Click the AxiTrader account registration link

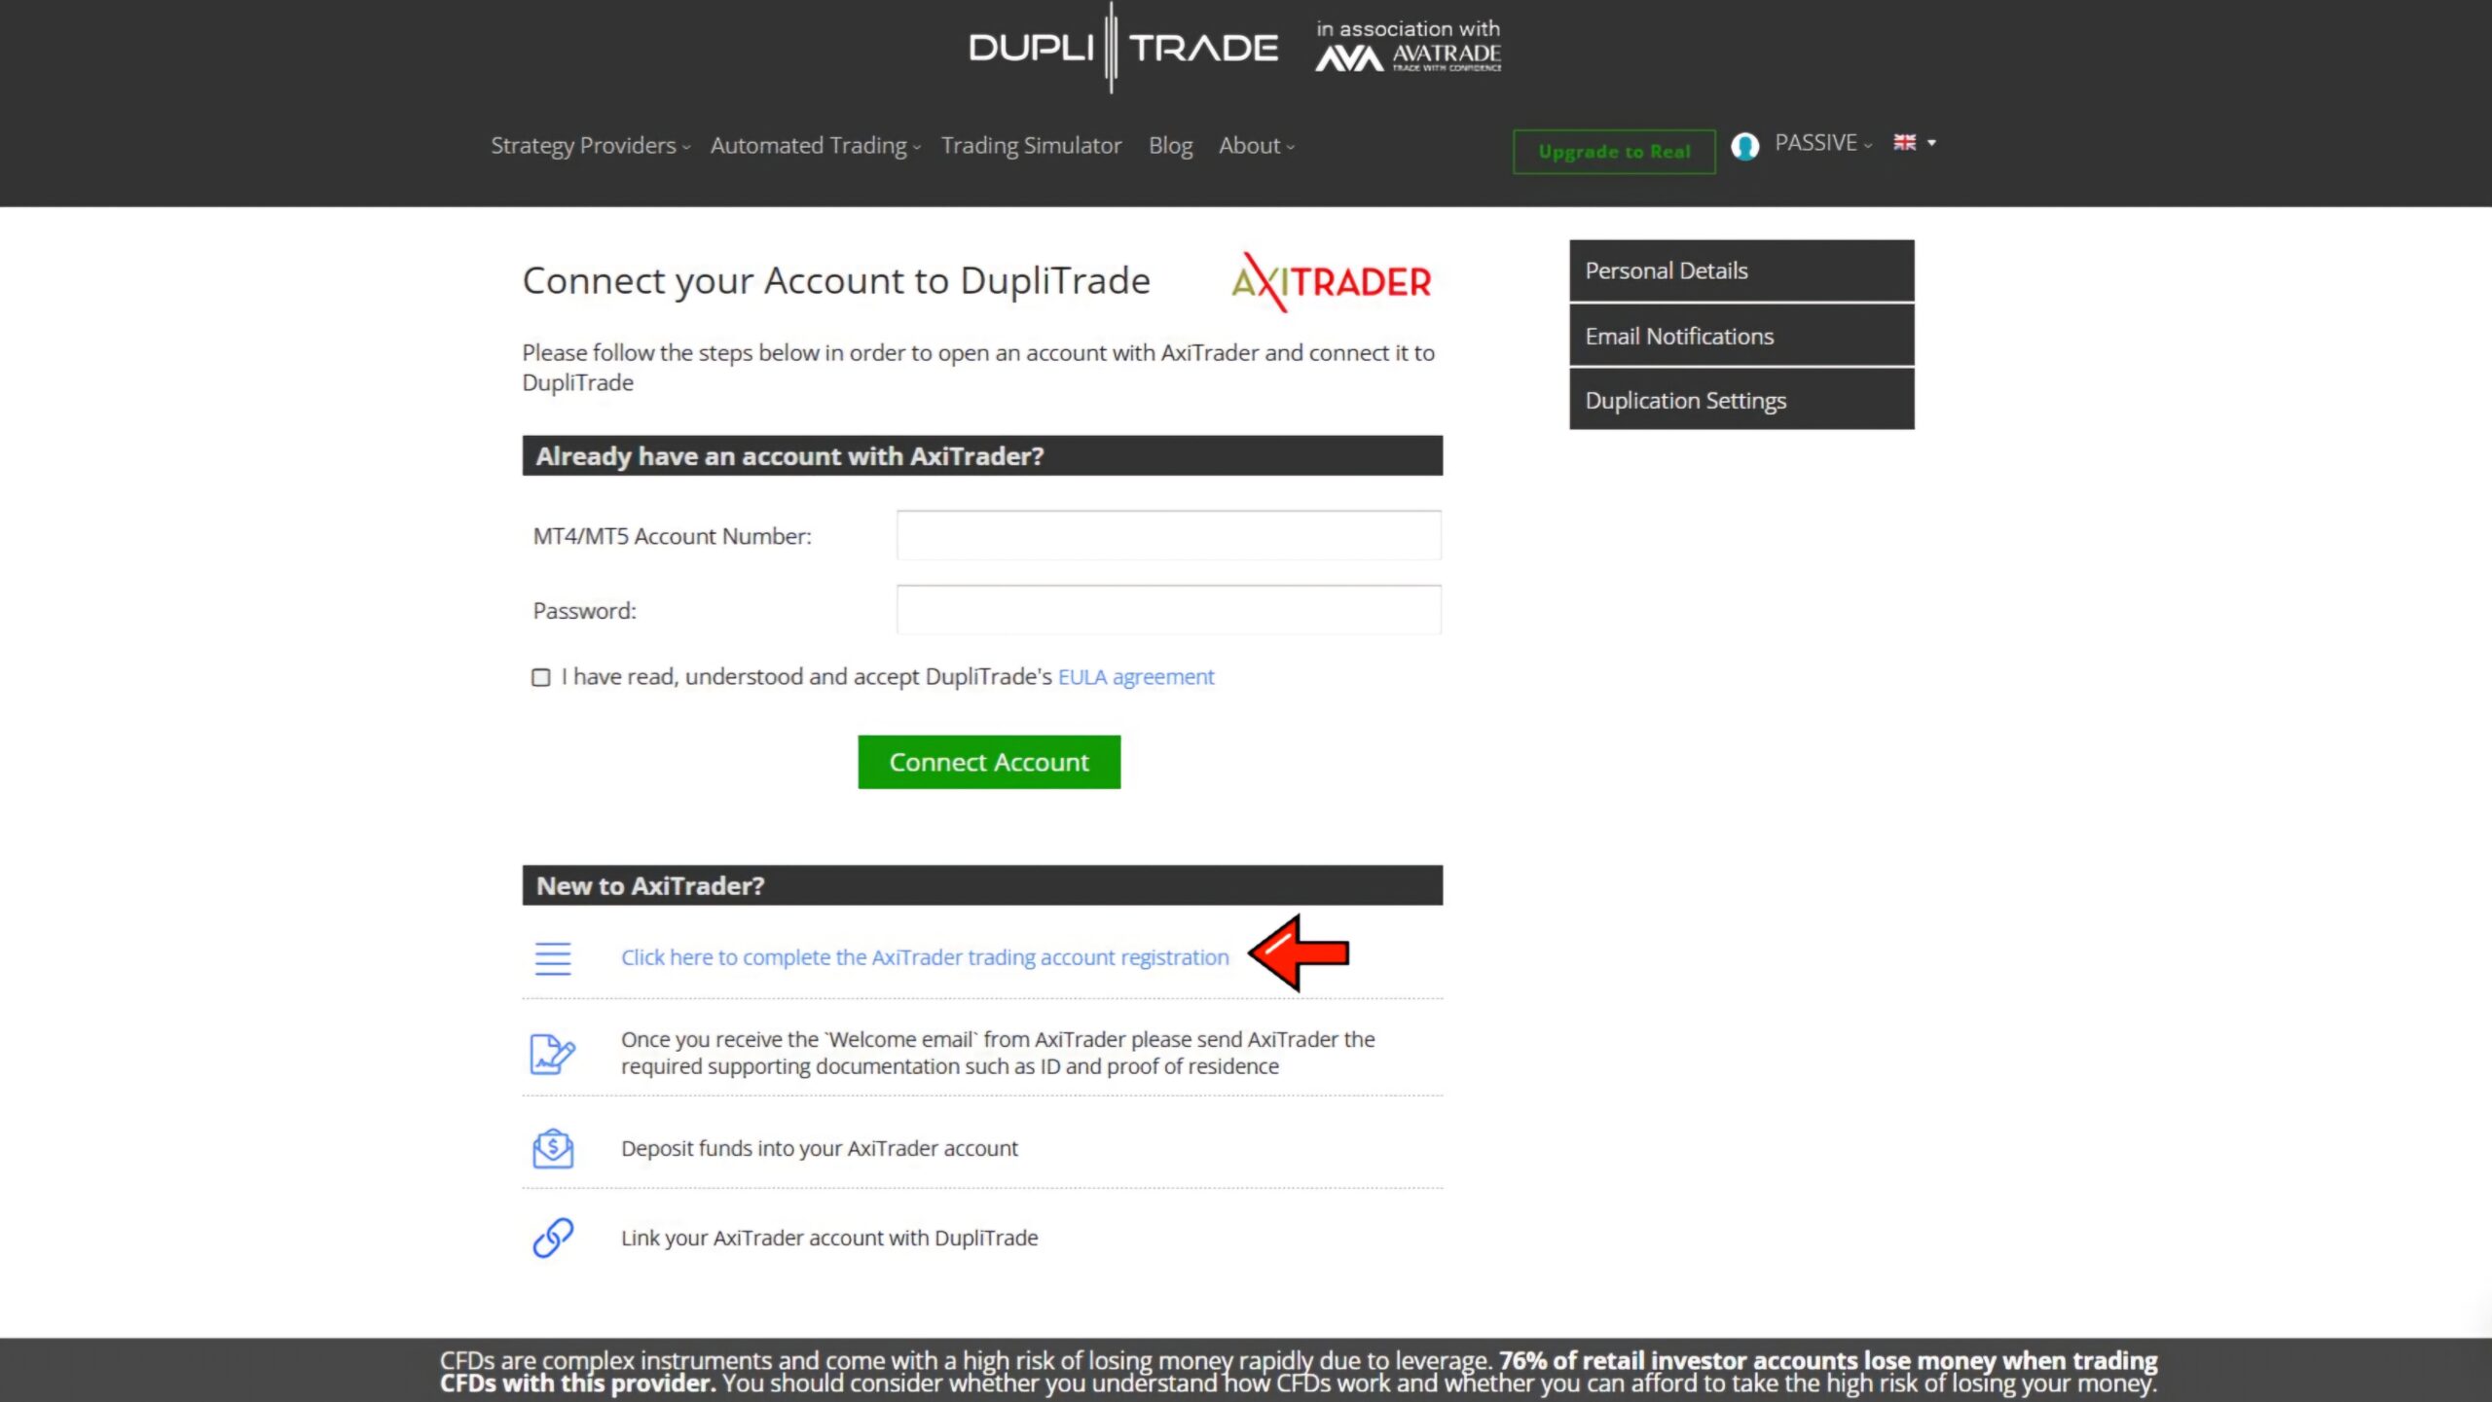tap(925, 957)
